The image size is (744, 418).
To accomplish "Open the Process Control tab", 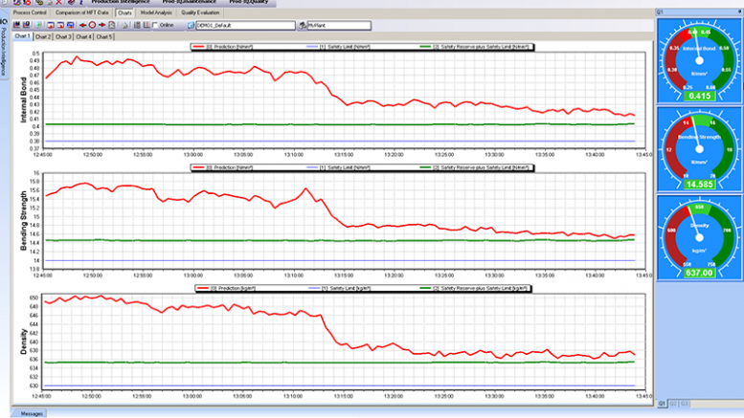I will coord(30,12).
